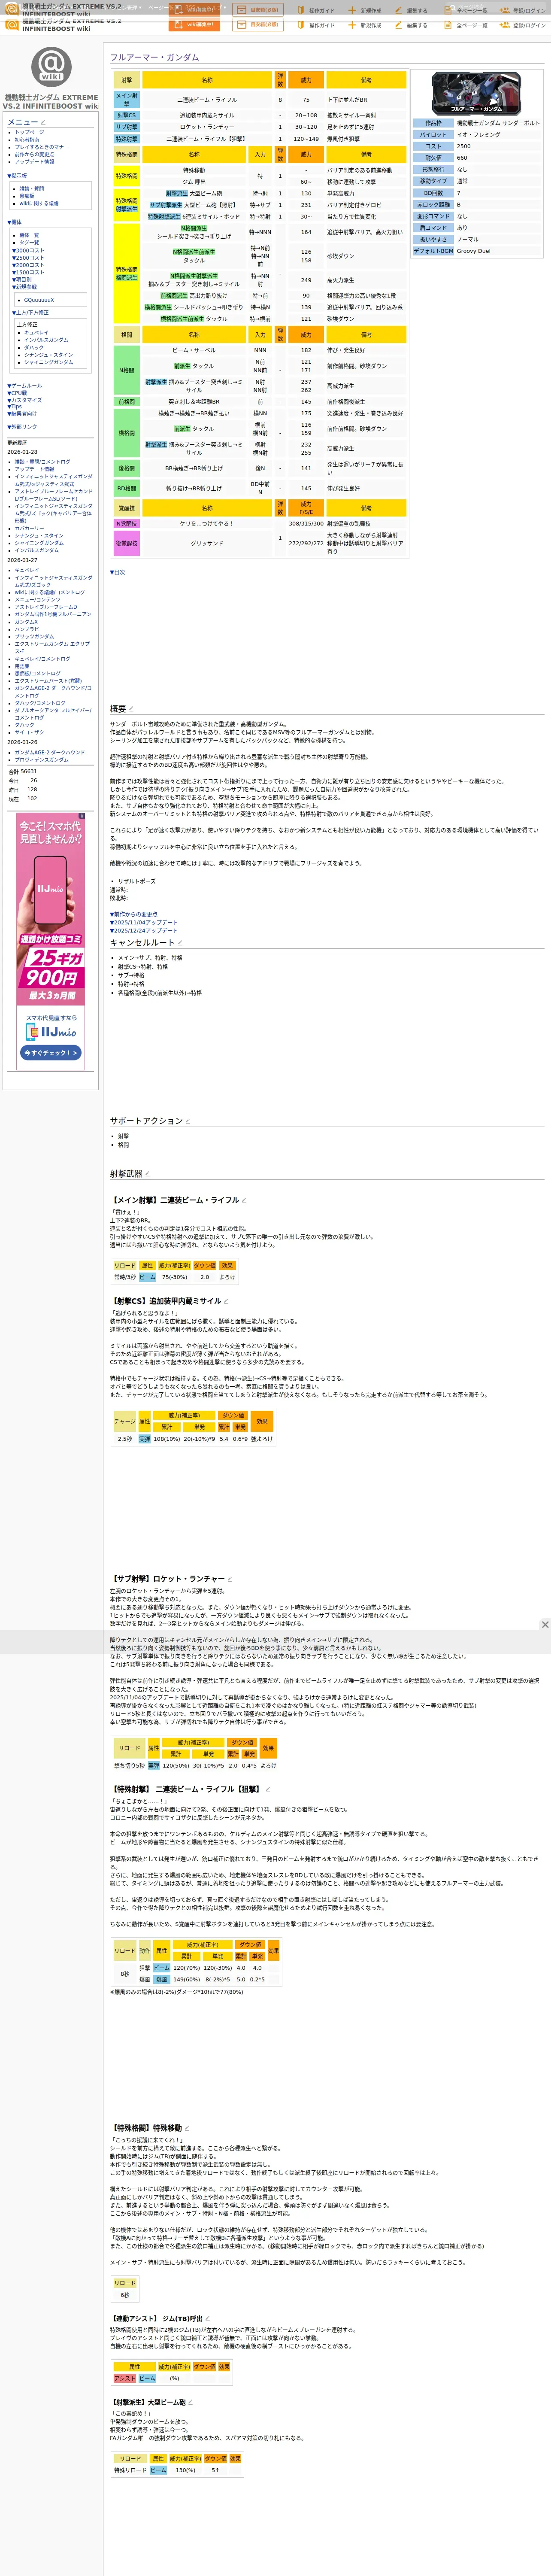Expand the ▼外部リンク menu

pyautogui.click(x=22, y=427)
